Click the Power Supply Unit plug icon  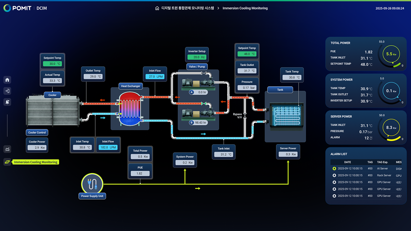point(92,184)
